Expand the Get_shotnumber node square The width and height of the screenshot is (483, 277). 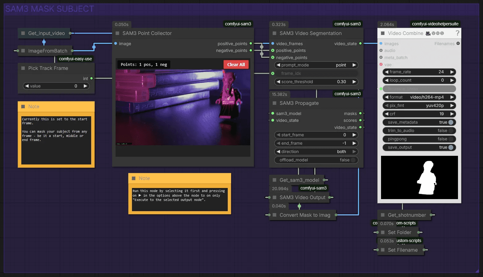point(383,215)
